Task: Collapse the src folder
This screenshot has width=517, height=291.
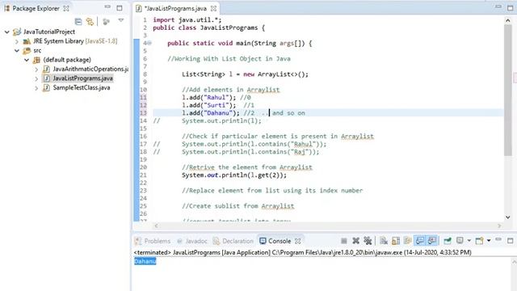Action: (17, 51)
